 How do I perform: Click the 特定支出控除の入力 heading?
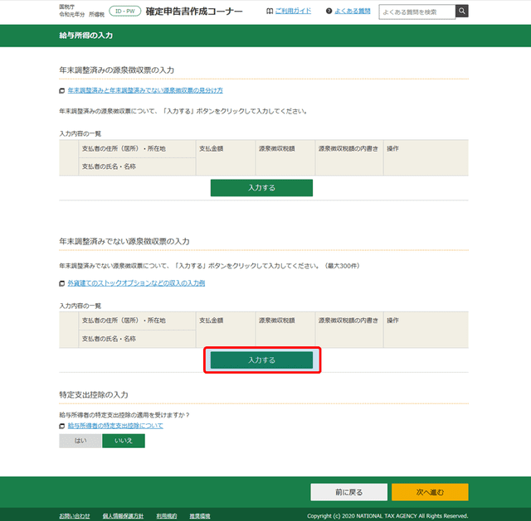(x=94, y=394)
